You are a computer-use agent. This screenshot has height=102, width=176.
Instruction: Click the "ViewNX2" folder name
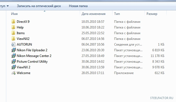click(x=23, y=39)
